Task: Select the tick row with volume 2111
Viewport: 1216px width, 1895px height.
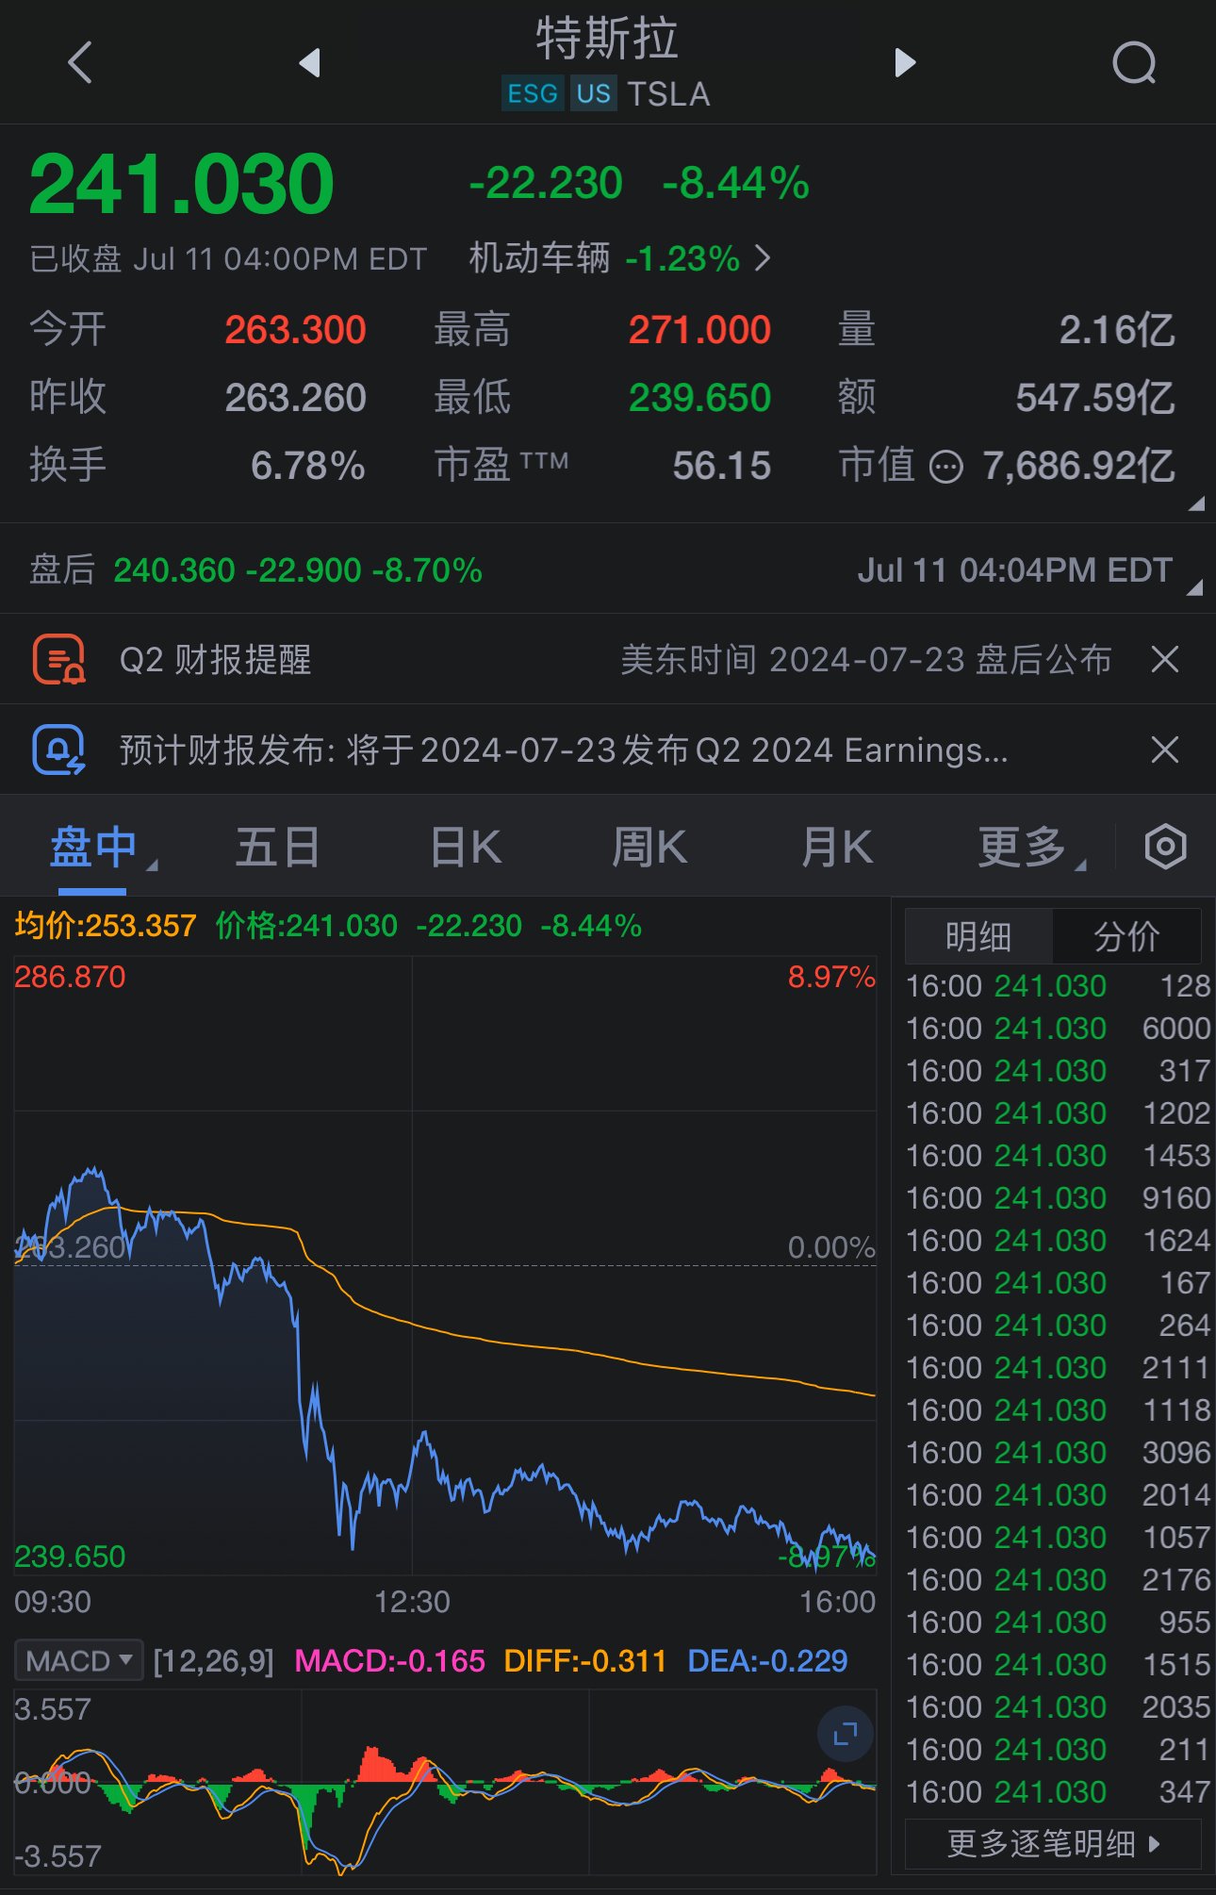Action: tap(1058, 1367)
